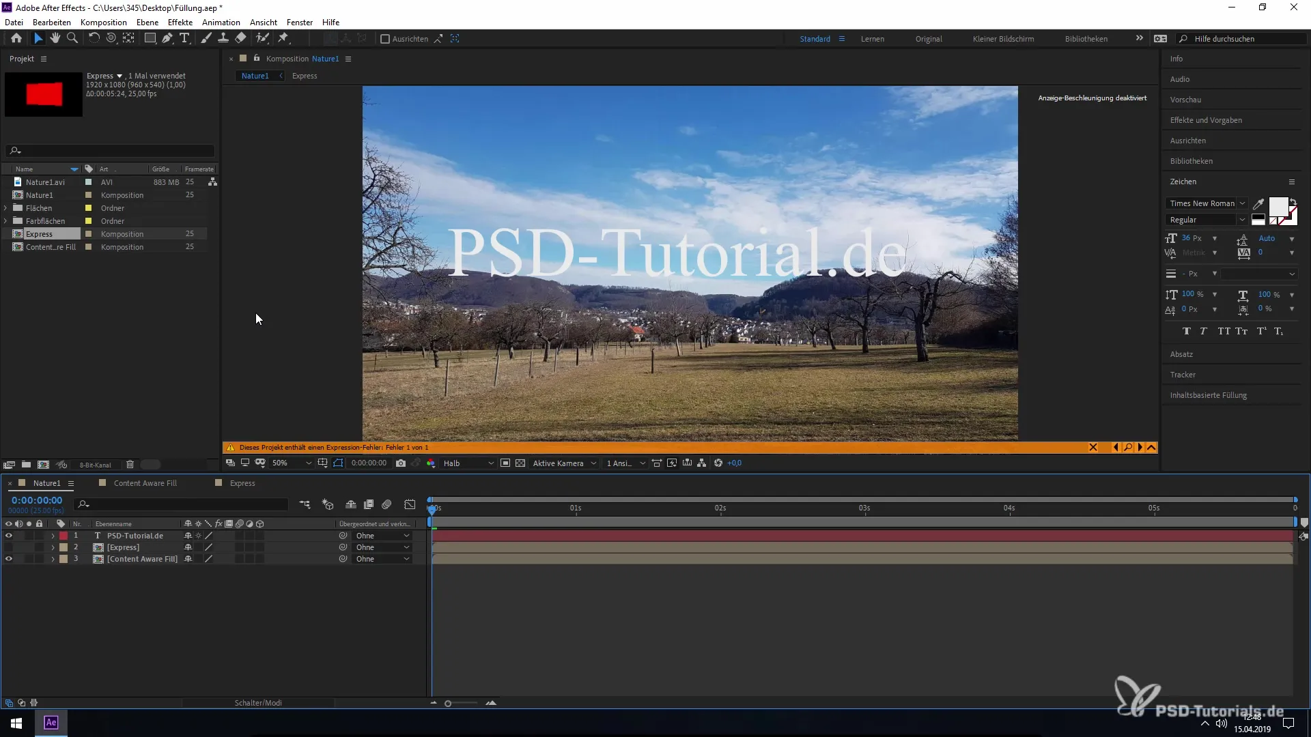Select the Roto Brush tool
The width and height of the screenshot is (1311, 737).
(x=262, y=38)
